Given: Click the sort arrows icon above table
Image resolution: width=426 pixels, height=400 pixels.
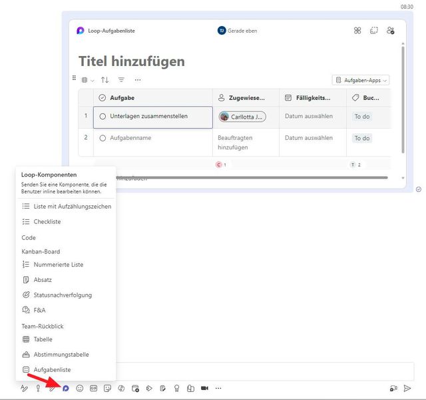Looking at the screenshot, I should 105,80.
